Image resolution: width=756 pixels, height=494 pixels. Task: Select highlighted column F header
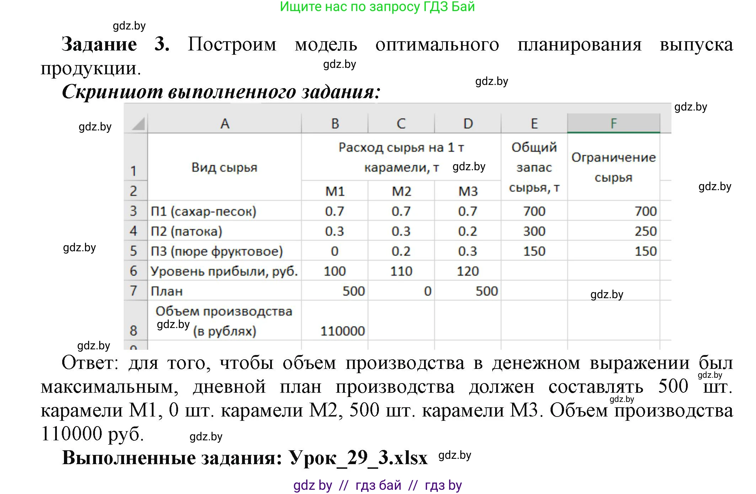click(614, 123)
